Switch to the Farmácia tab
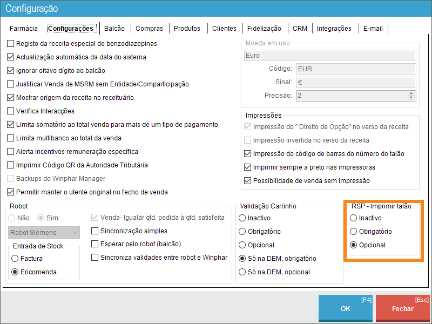The image size is (432, 324). coord(23,29)
